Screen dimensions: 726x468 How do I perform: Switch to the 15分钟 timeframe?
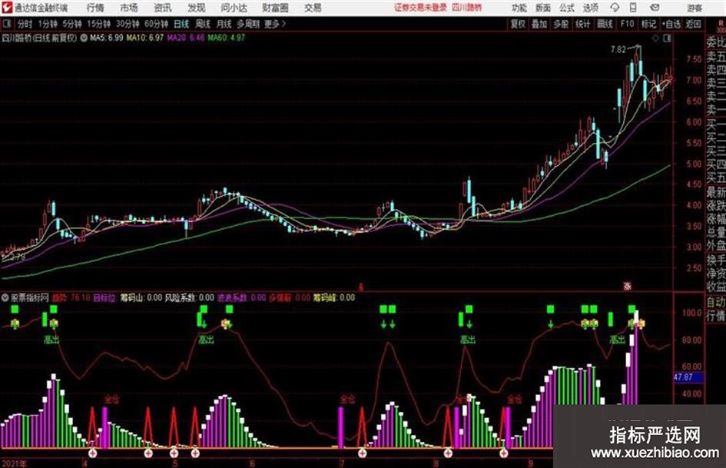(98, 24)
